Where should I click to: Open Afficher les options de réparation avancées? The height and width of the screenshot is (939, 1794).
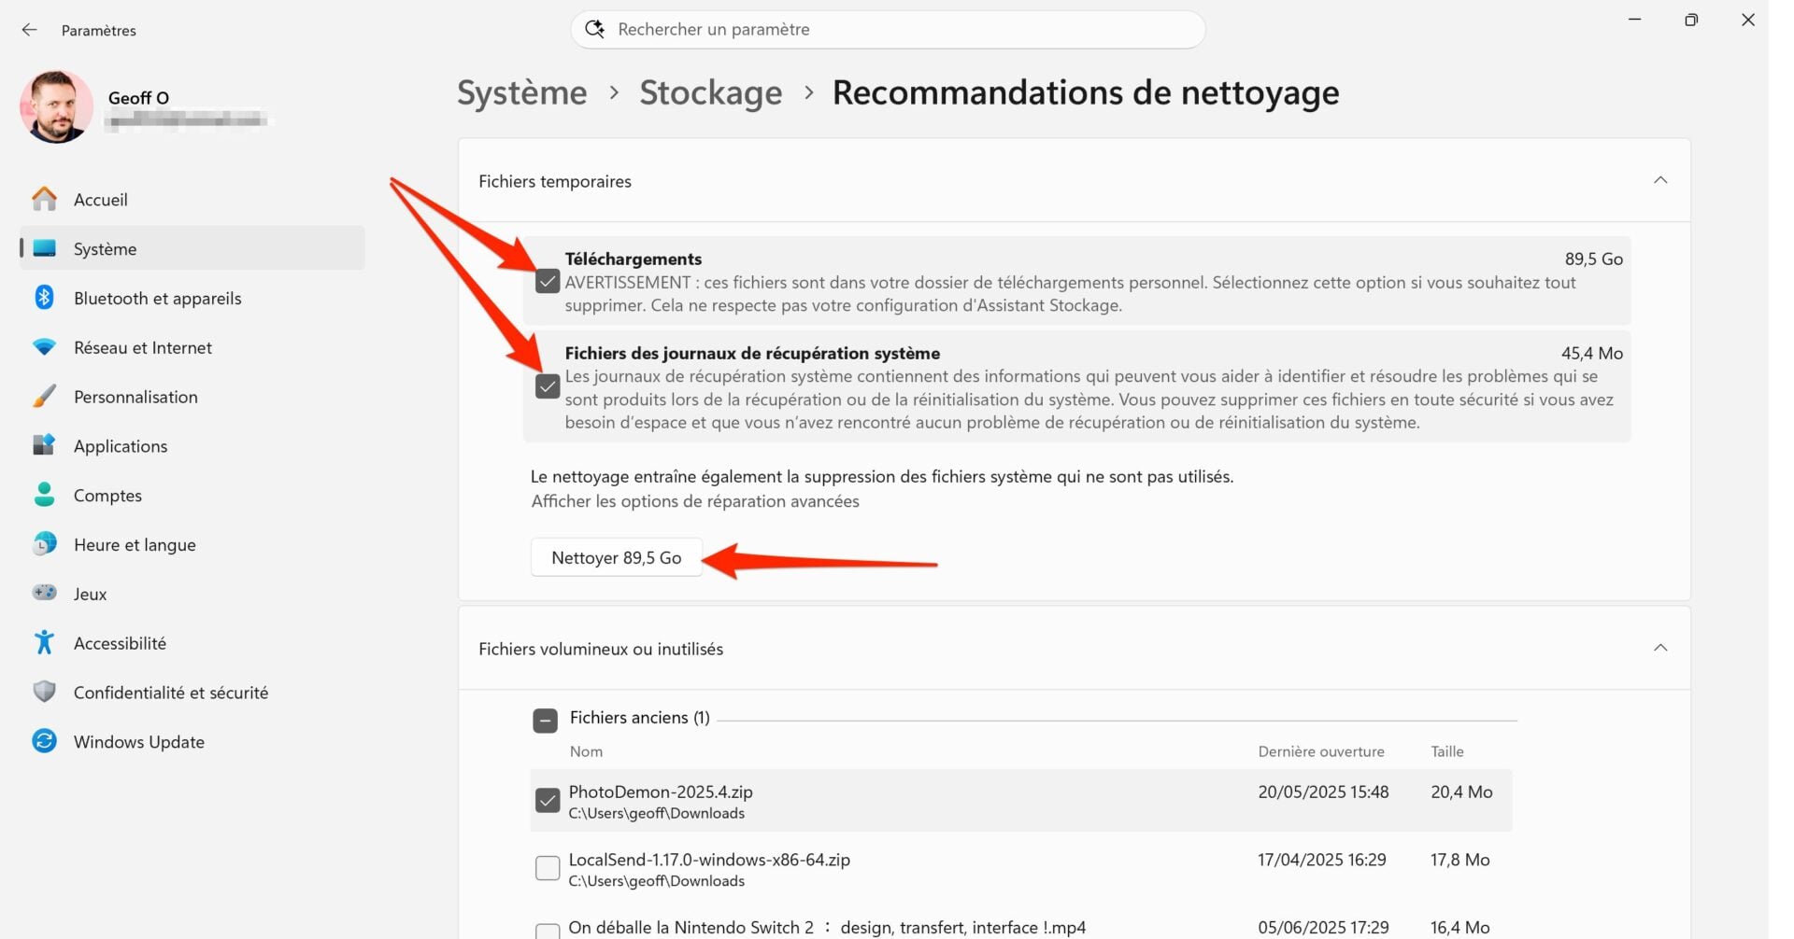pyautogui.click(x=694, y=501)
